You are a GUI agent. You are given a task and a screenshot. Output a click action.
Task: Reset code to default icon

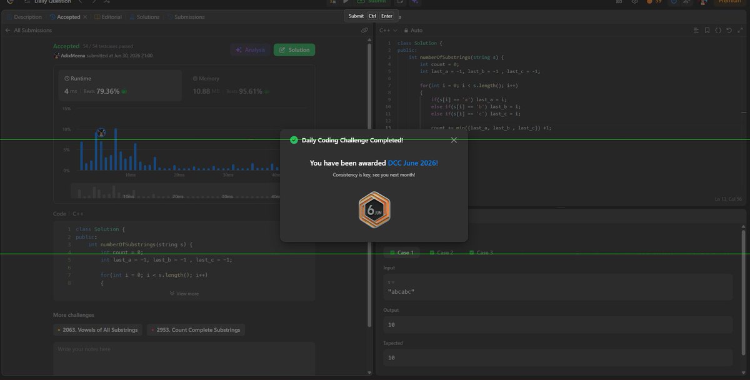pos(729,30)
